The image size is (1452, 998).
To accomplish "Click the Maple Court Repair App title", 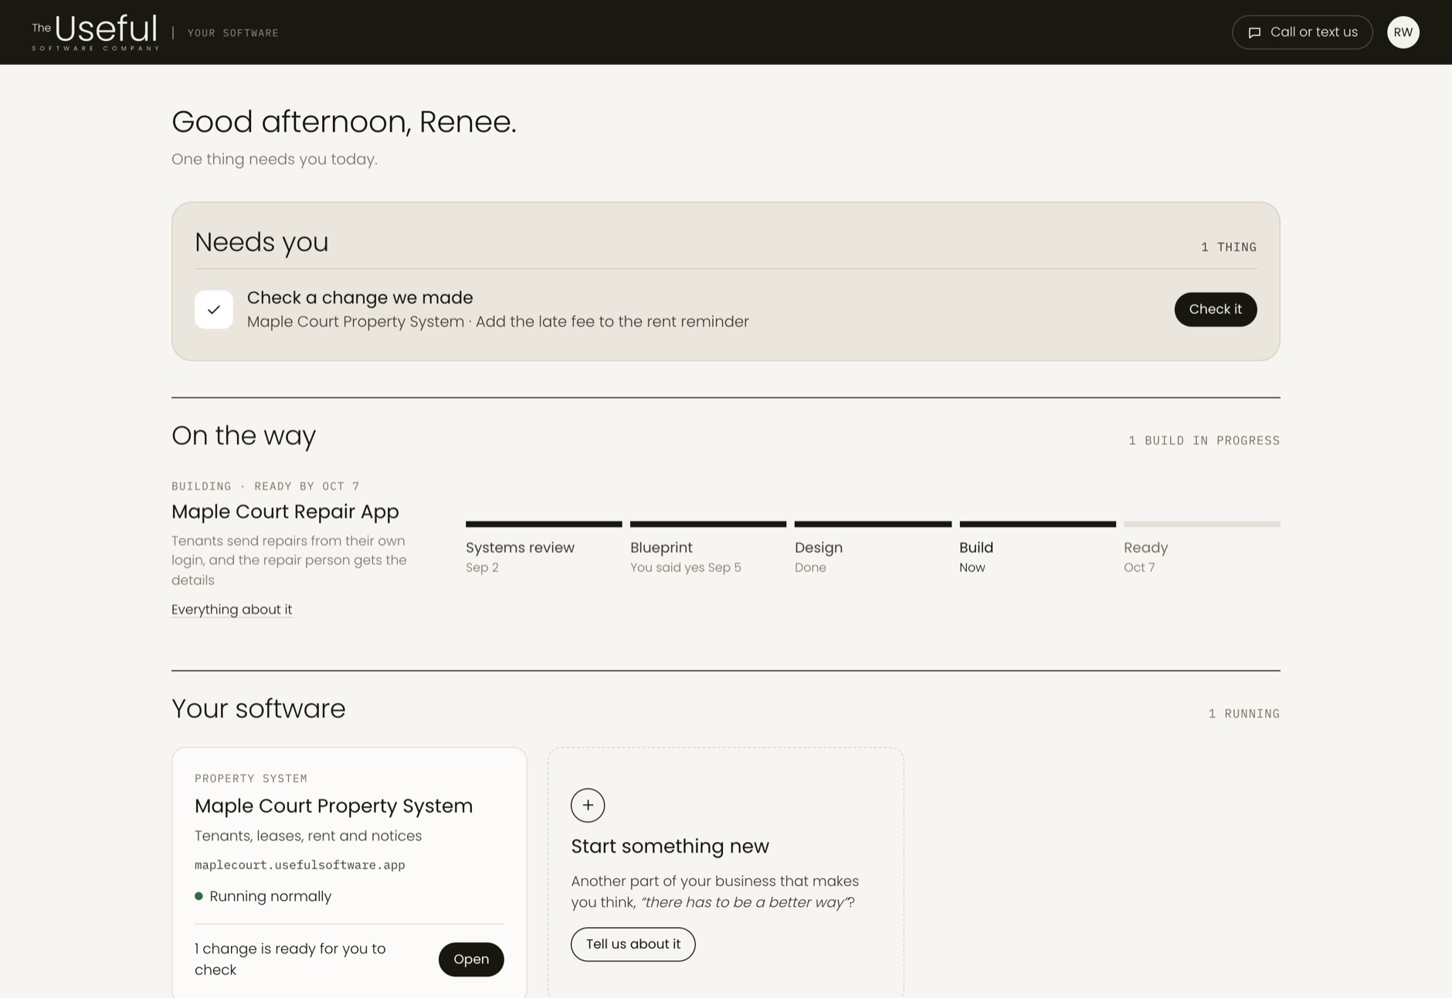I will point(285,511).
